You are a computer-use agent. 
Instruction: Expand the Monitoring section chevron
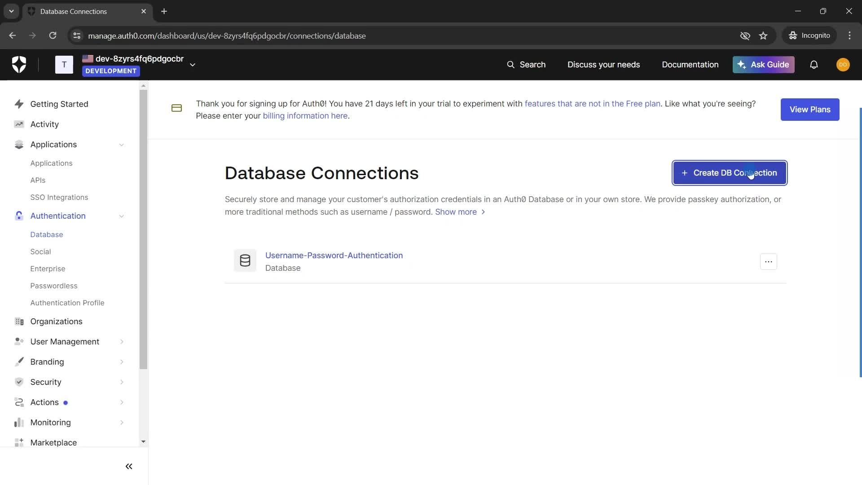(x=122, y=423)
